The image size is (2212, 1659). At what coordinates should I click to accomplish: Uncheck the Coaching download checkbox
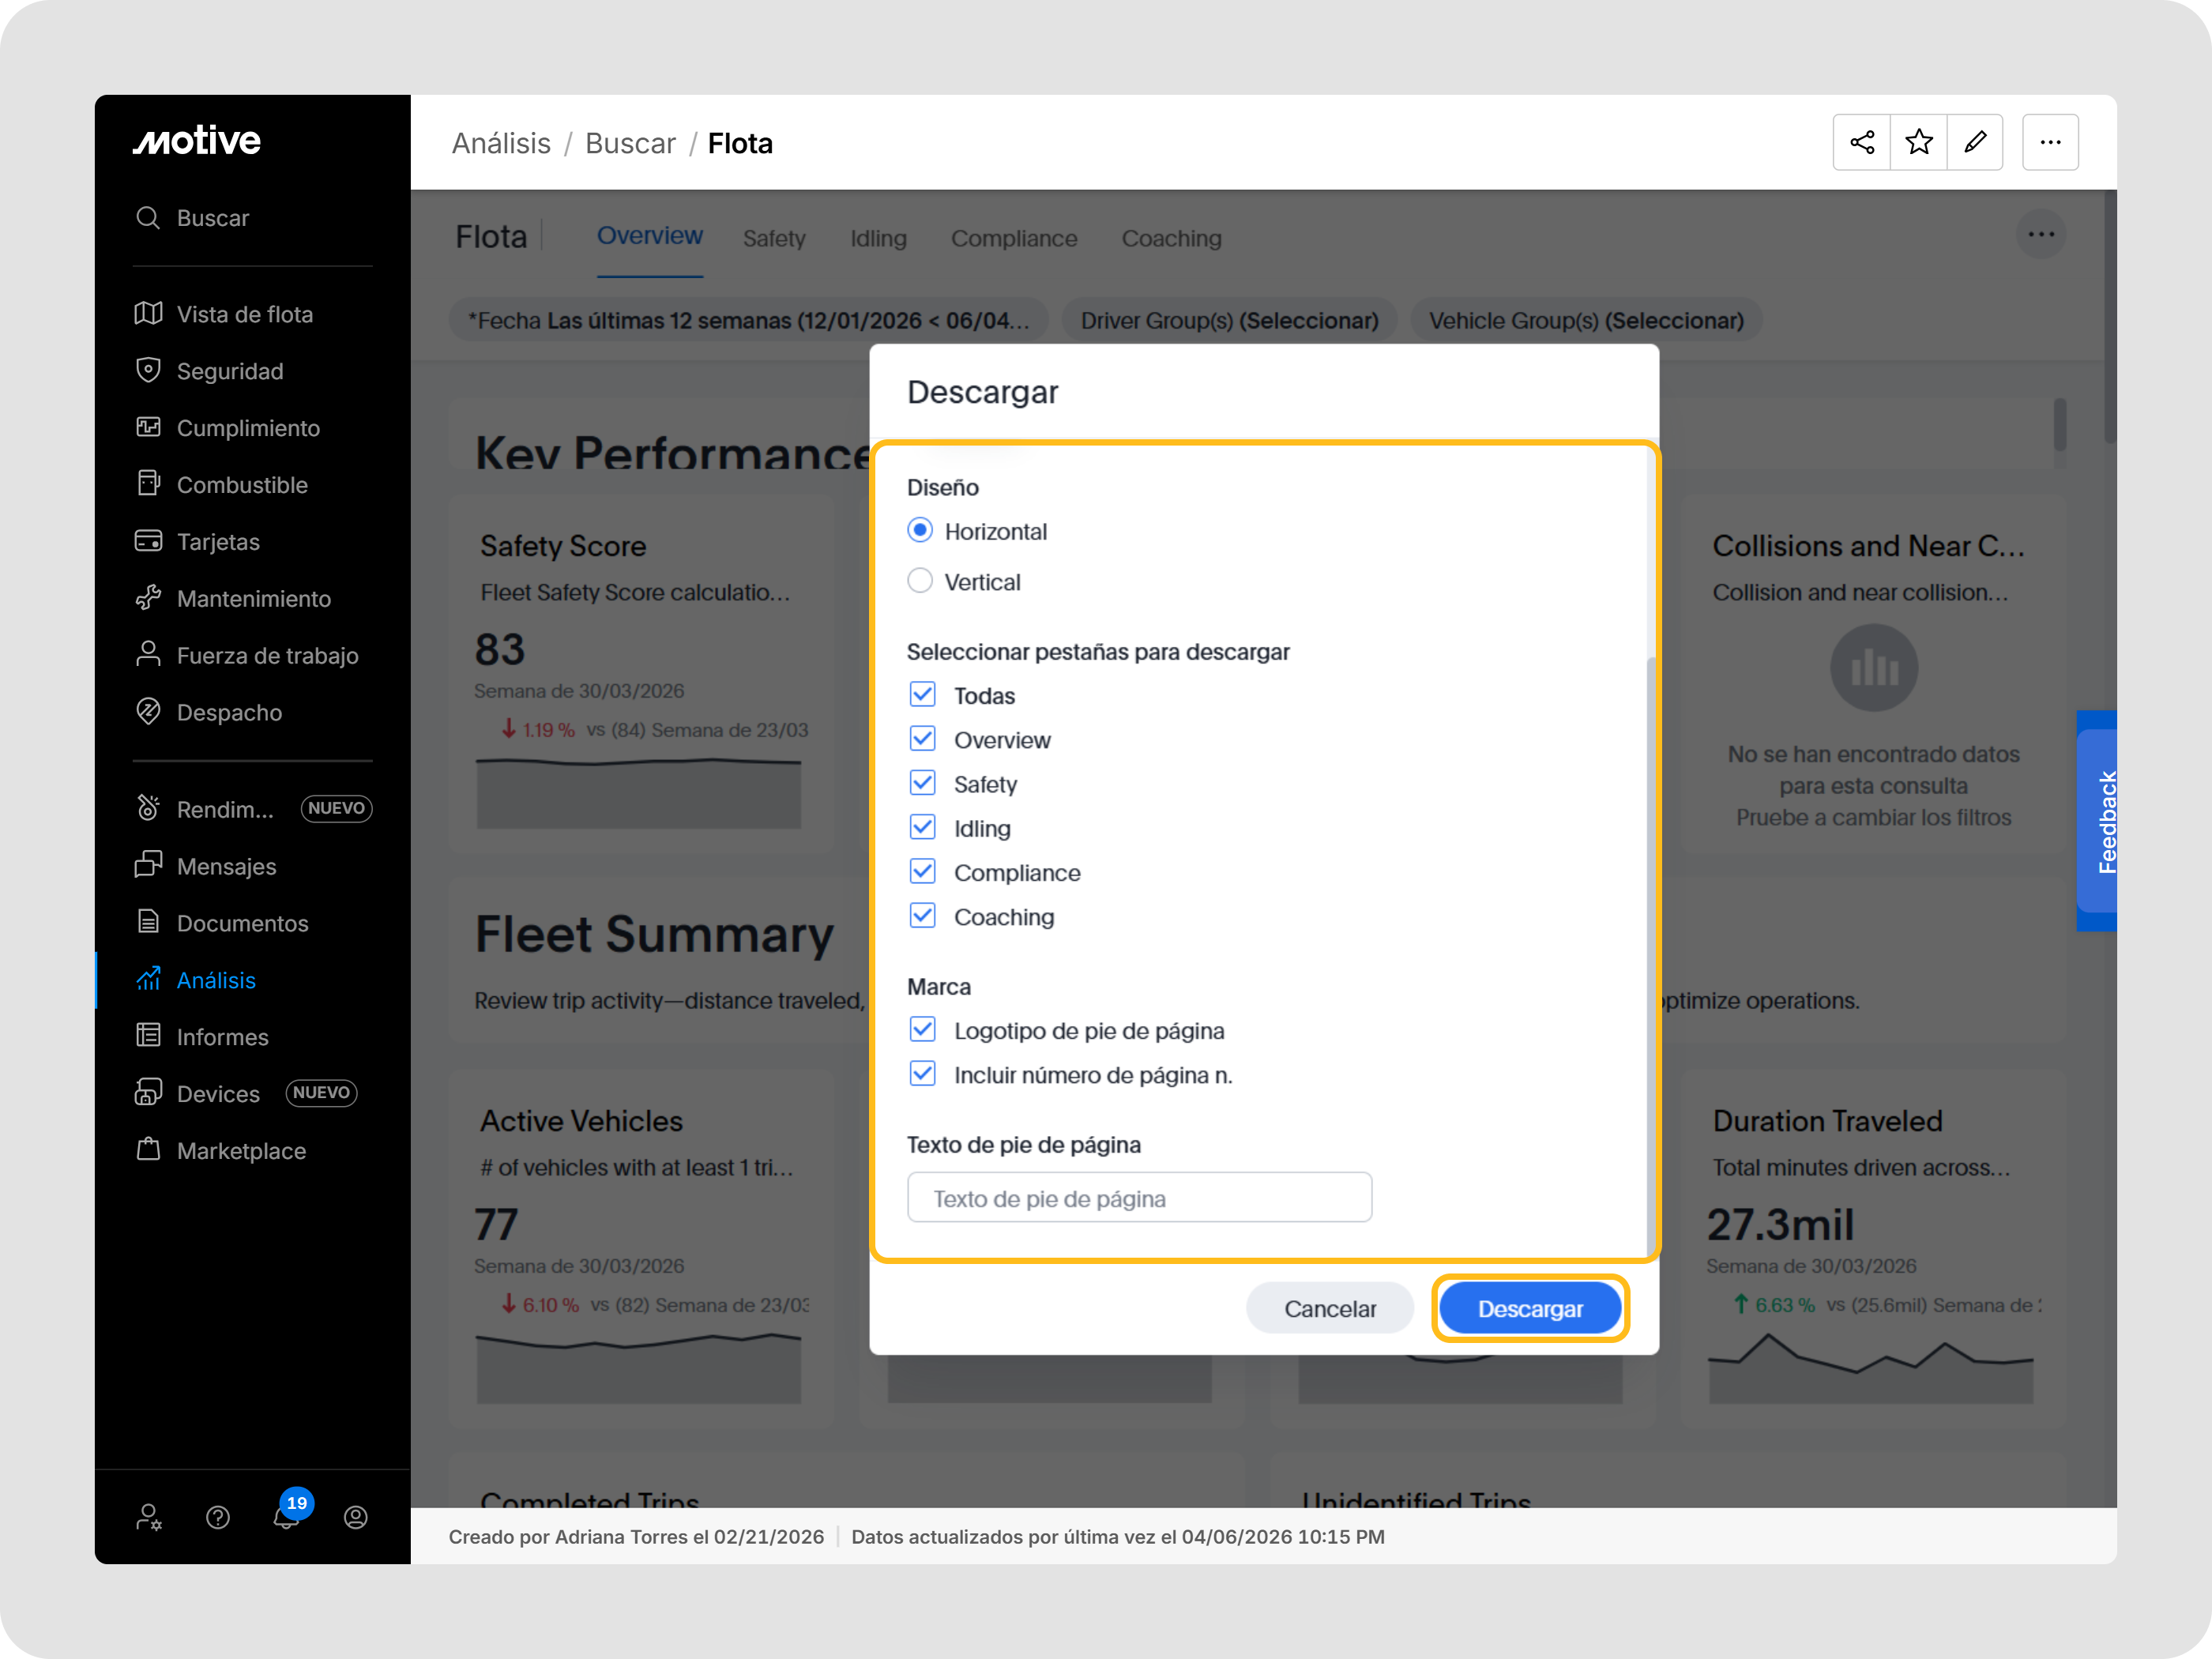point(922,915)
